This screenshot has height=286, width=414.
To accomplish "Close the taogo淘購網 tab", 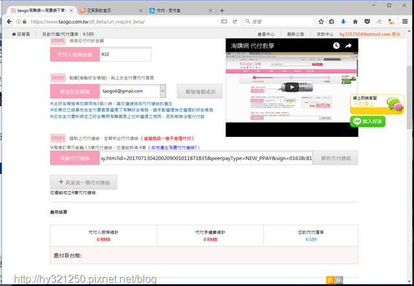I will coord(71,10).
